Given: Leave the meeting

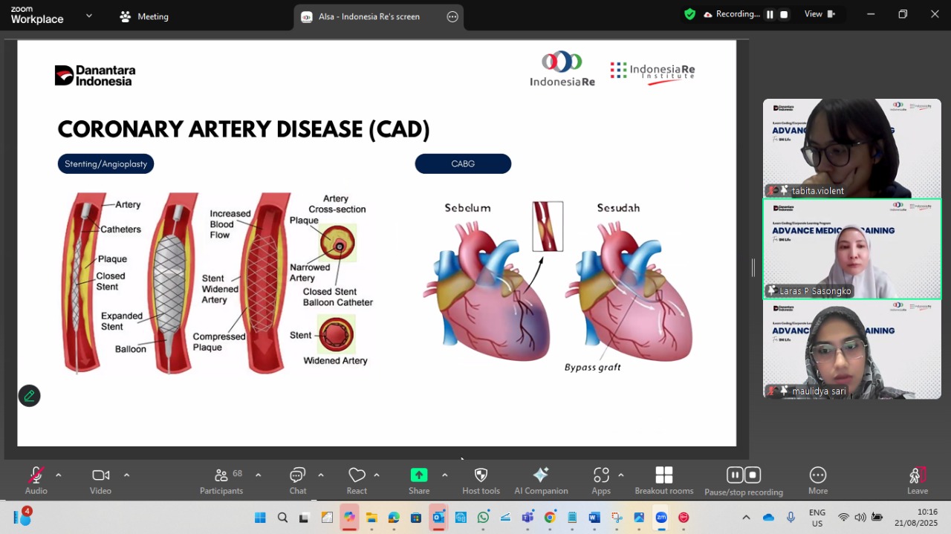Looking at the screenshot, I should (918, 481).
